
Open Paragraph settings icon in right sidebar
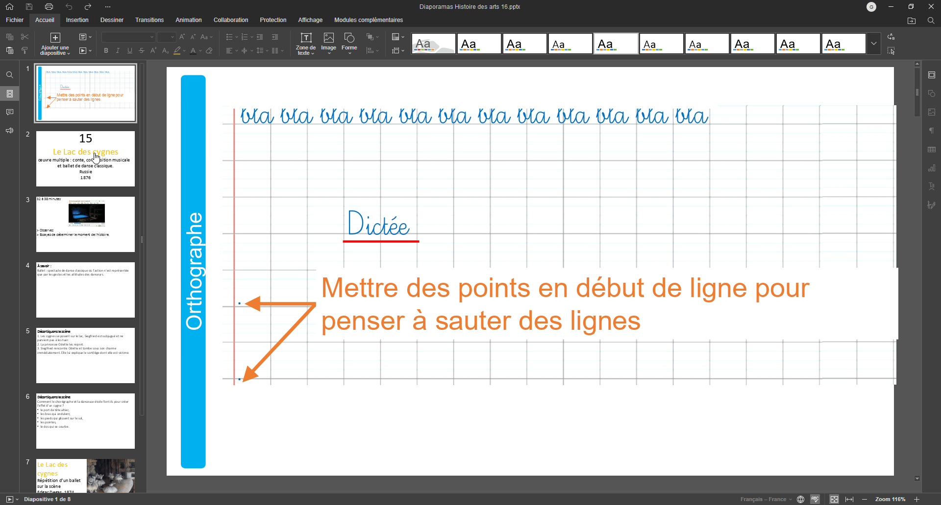click(x=932, y=131)
